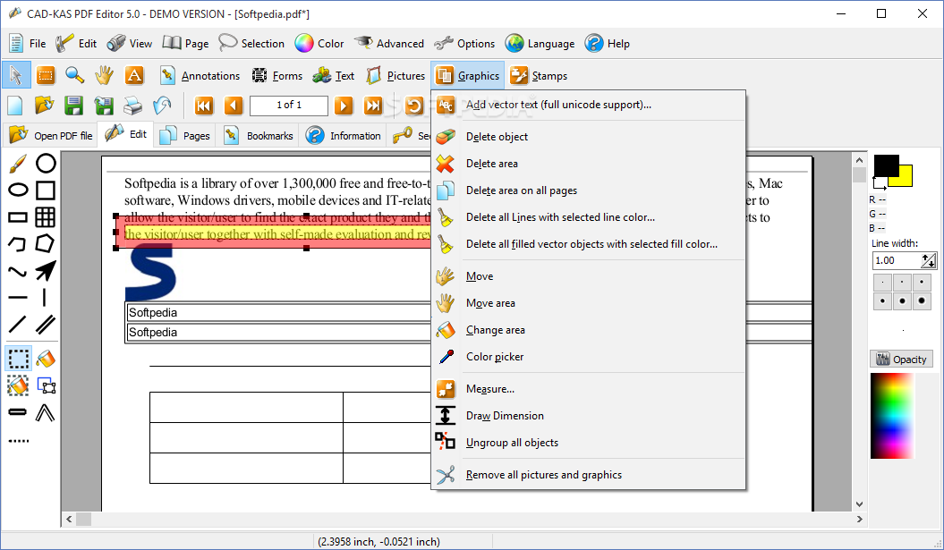944x550 pixels.
Task: Create a new blank document
Action: click(15, 106)
